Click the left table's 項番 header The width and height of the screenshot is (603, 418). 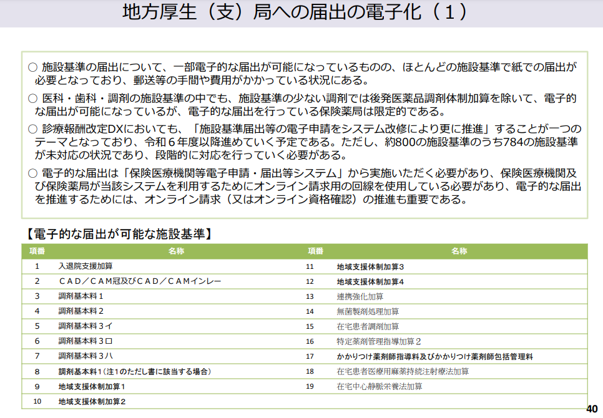tap(37, 251)
